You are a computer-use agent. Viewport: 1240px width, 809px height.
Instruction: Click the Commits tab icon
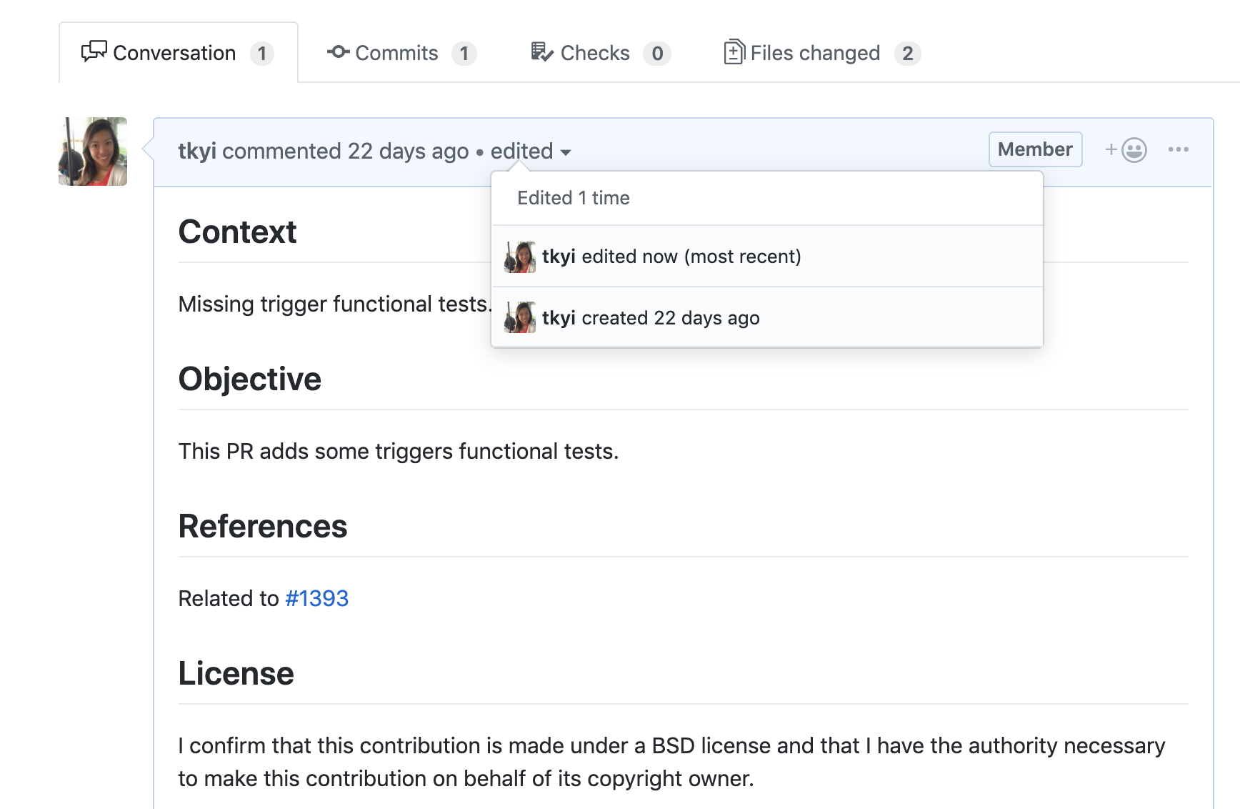(x=338, y=52)
